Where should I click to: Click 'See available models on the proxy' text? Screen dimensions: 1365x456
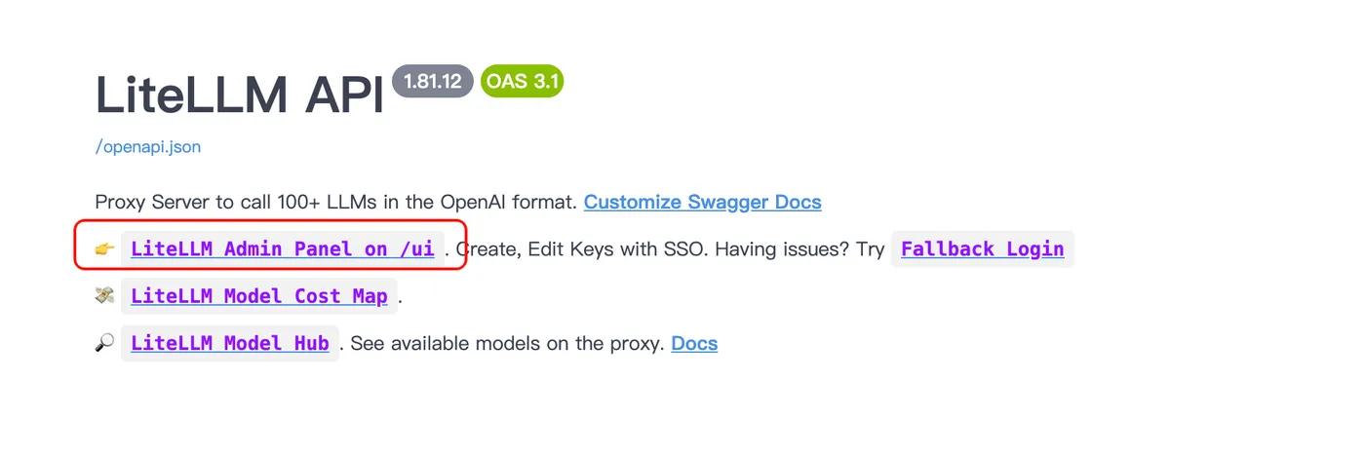pos(507,344)
